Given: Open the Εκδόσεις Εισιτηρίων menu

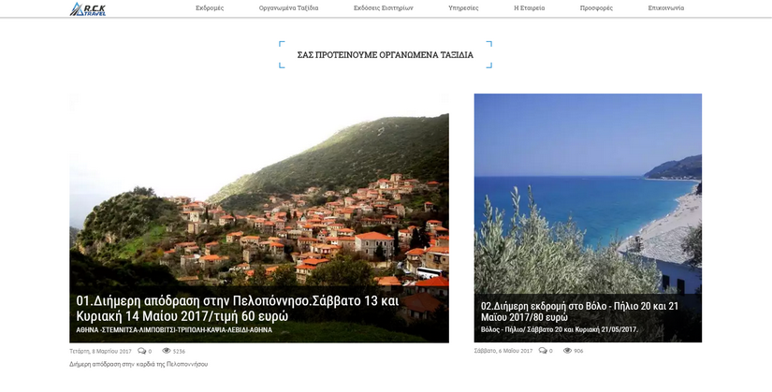Looking at the screenshot, I should [x=383, y=7].
